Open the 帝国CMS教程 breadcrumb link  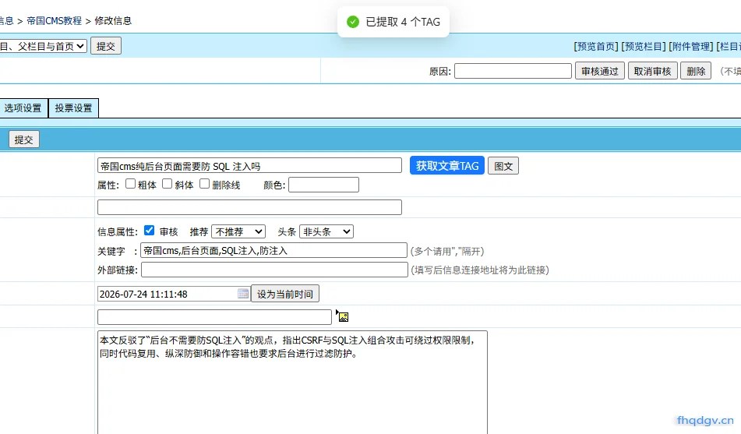tap(55, 21)
